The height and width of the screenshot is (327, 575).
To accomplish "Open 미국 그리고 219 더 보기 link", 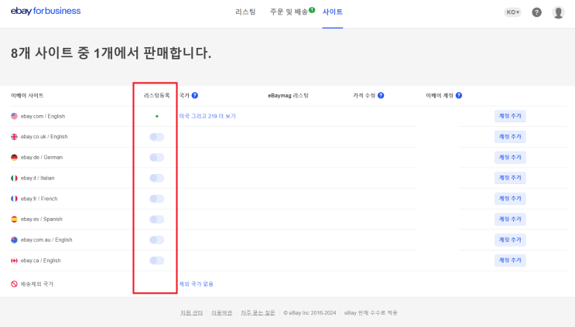I will [x=207, y=116].
